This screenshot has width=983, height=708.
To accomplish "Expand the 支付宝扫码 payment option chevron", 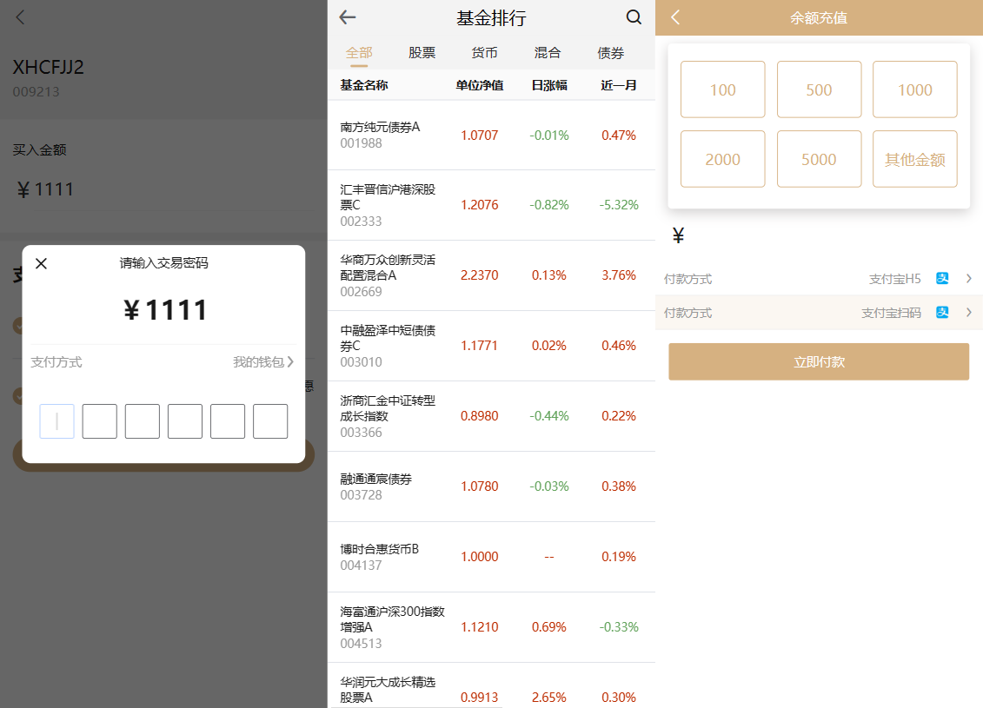I will pos(968,313).
